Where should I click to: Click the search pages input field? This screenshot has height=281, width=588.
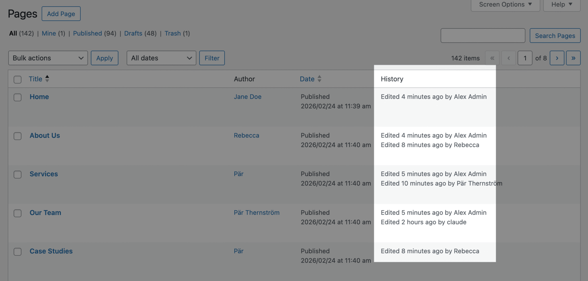point(483,36)
